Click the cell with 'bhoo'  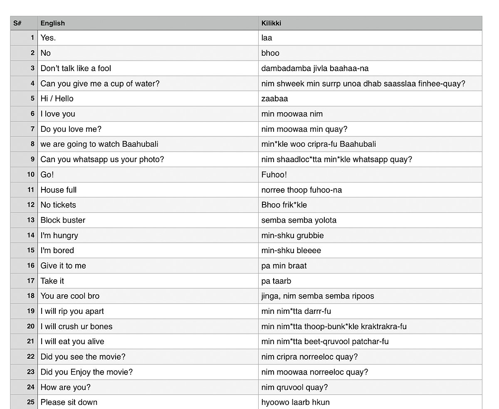370,53
